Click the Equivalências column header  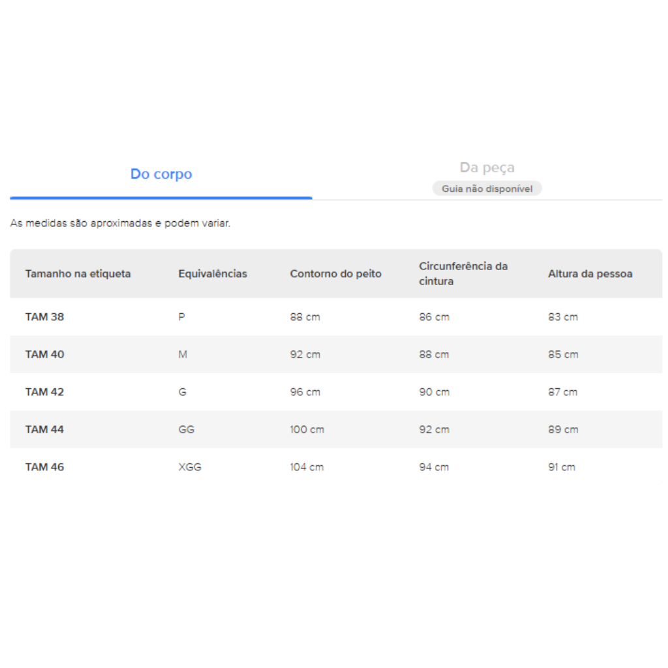pyautogui.click(x=213, y=273)
